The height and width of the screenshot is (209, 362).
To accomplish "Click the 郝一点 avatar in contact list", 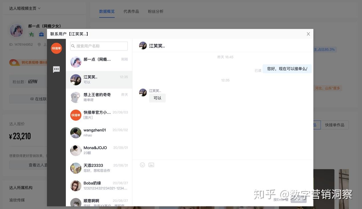I will [x=76, y=62].
